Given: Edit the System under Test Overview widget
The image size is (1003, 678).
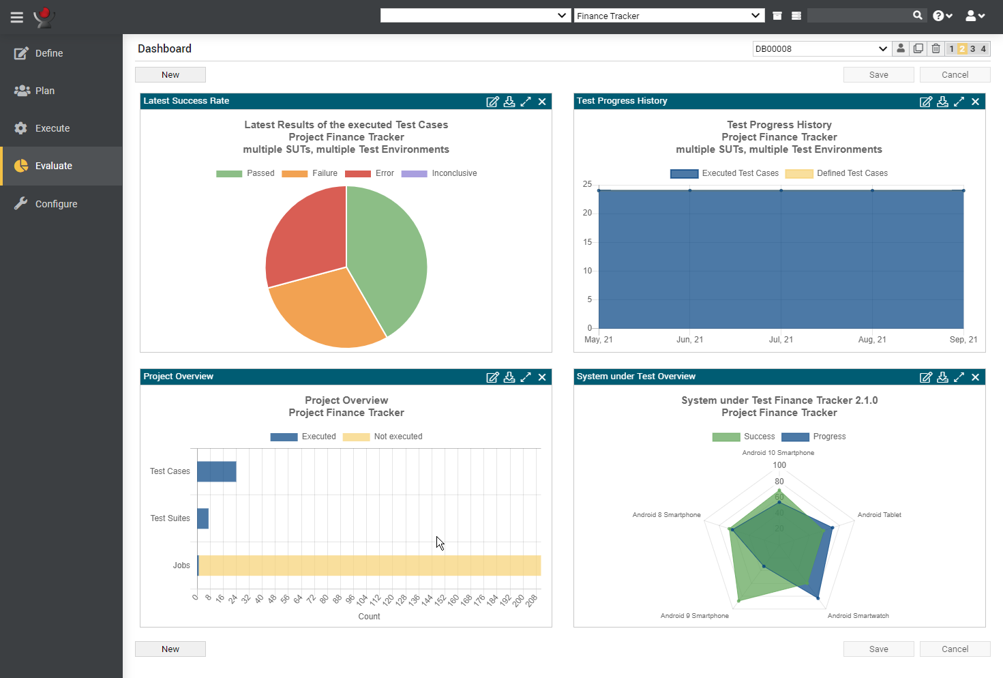Looking at the screenshot, I should (925, 377).
